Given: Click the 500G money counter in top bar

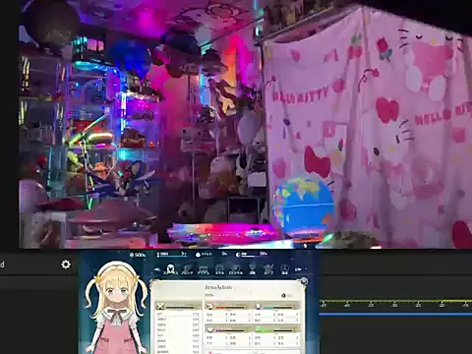Looking at the screenshot, I should [138, 255].
